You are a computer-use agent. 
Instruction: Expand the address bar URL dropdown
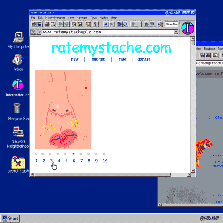(176, 32)
